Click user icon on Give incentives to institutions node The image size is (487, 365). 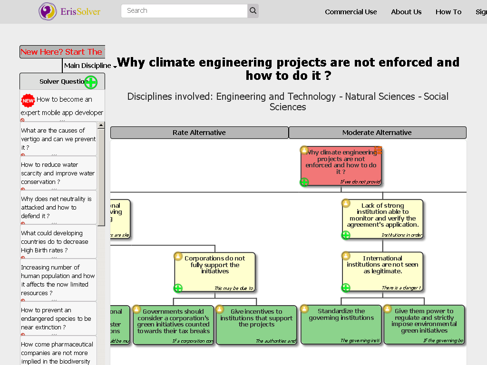(220, 309)
